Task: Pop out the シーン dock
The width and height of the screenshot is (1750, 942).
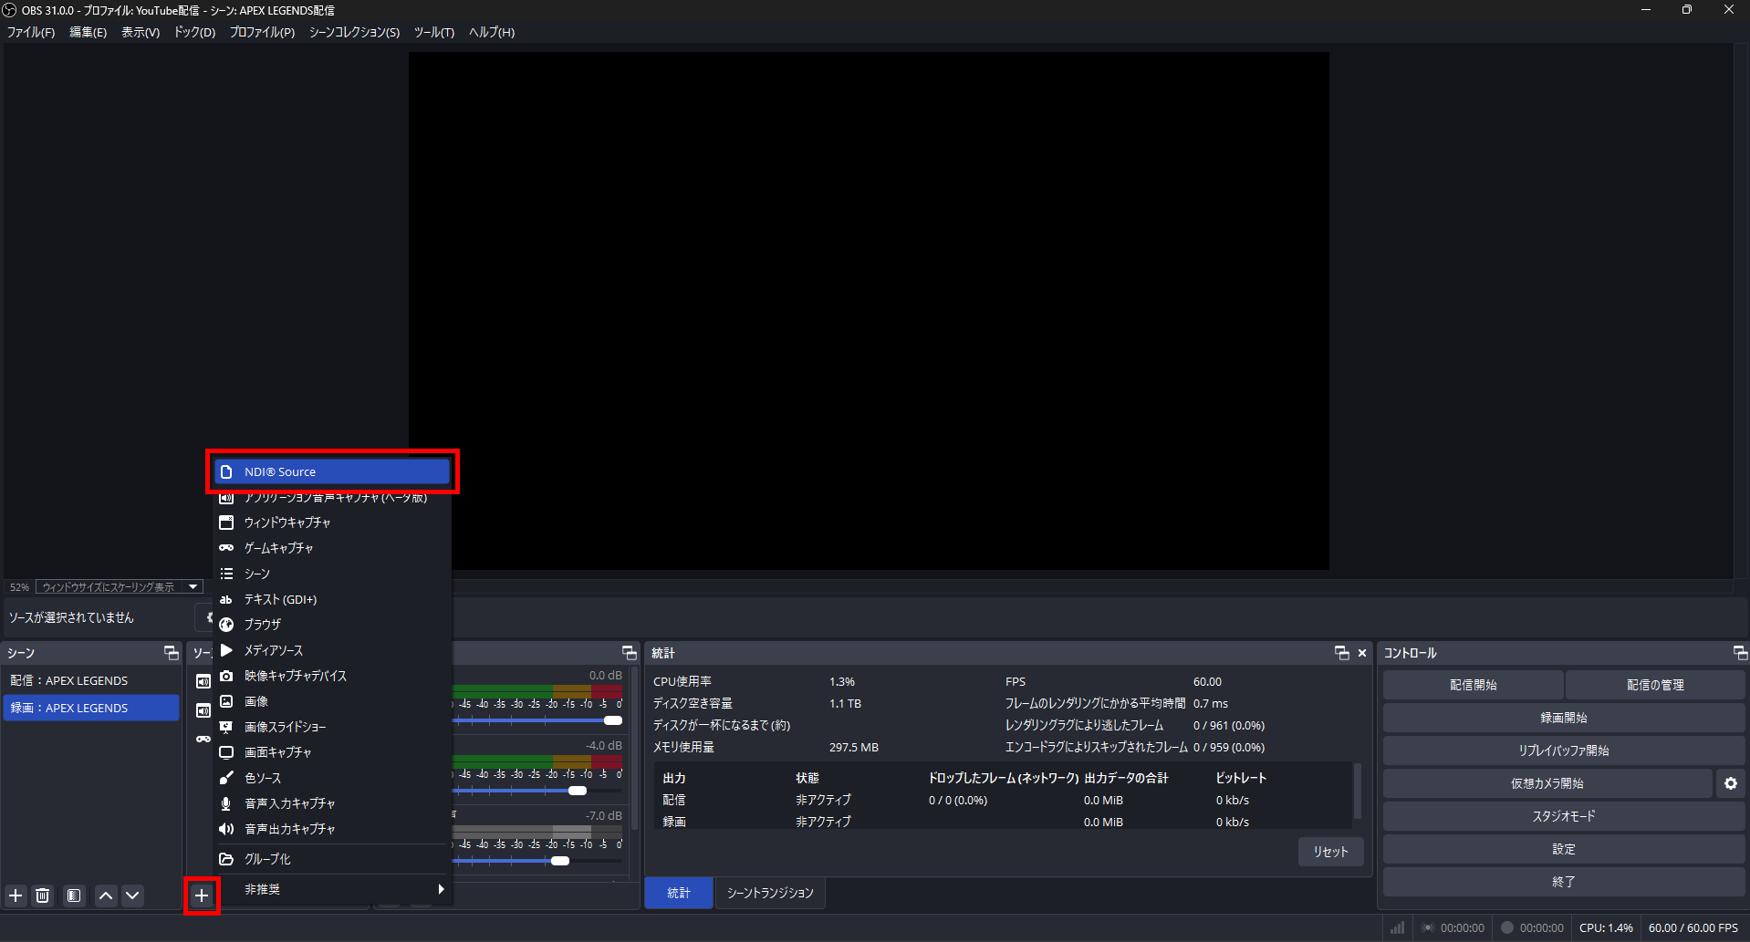Action: click(171, 653)
